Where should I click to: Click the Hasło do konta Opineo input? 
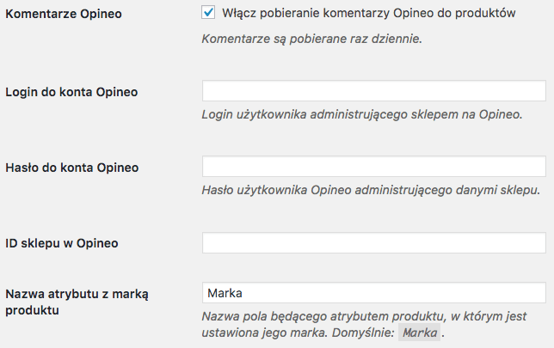click(x=373, y=167)
